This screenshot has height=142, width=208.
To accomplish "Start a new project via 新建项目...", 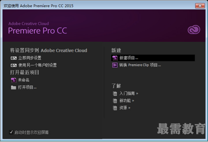I will [x=153, y=58].
